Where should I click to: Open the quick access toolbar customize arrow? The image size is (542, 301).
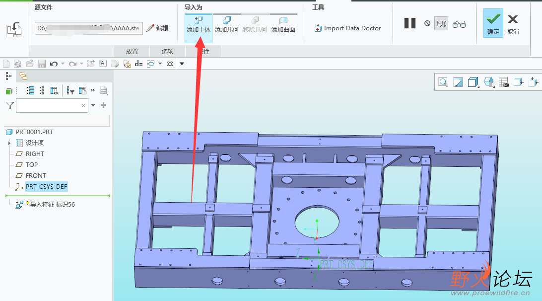pos(182,64)
